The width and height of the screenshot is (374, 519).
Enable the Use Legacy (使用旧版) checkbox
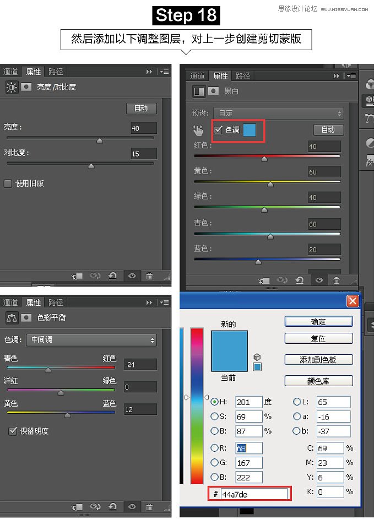click(x=8, y=183)
